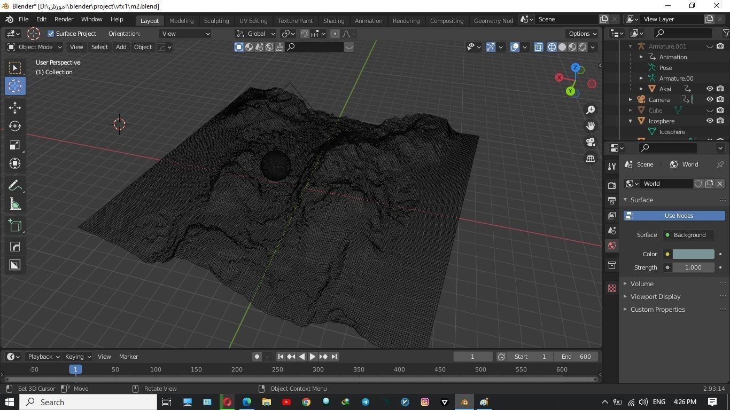Hide Camera in viewport via eye

pyautogui.click(x=710, y=99)
